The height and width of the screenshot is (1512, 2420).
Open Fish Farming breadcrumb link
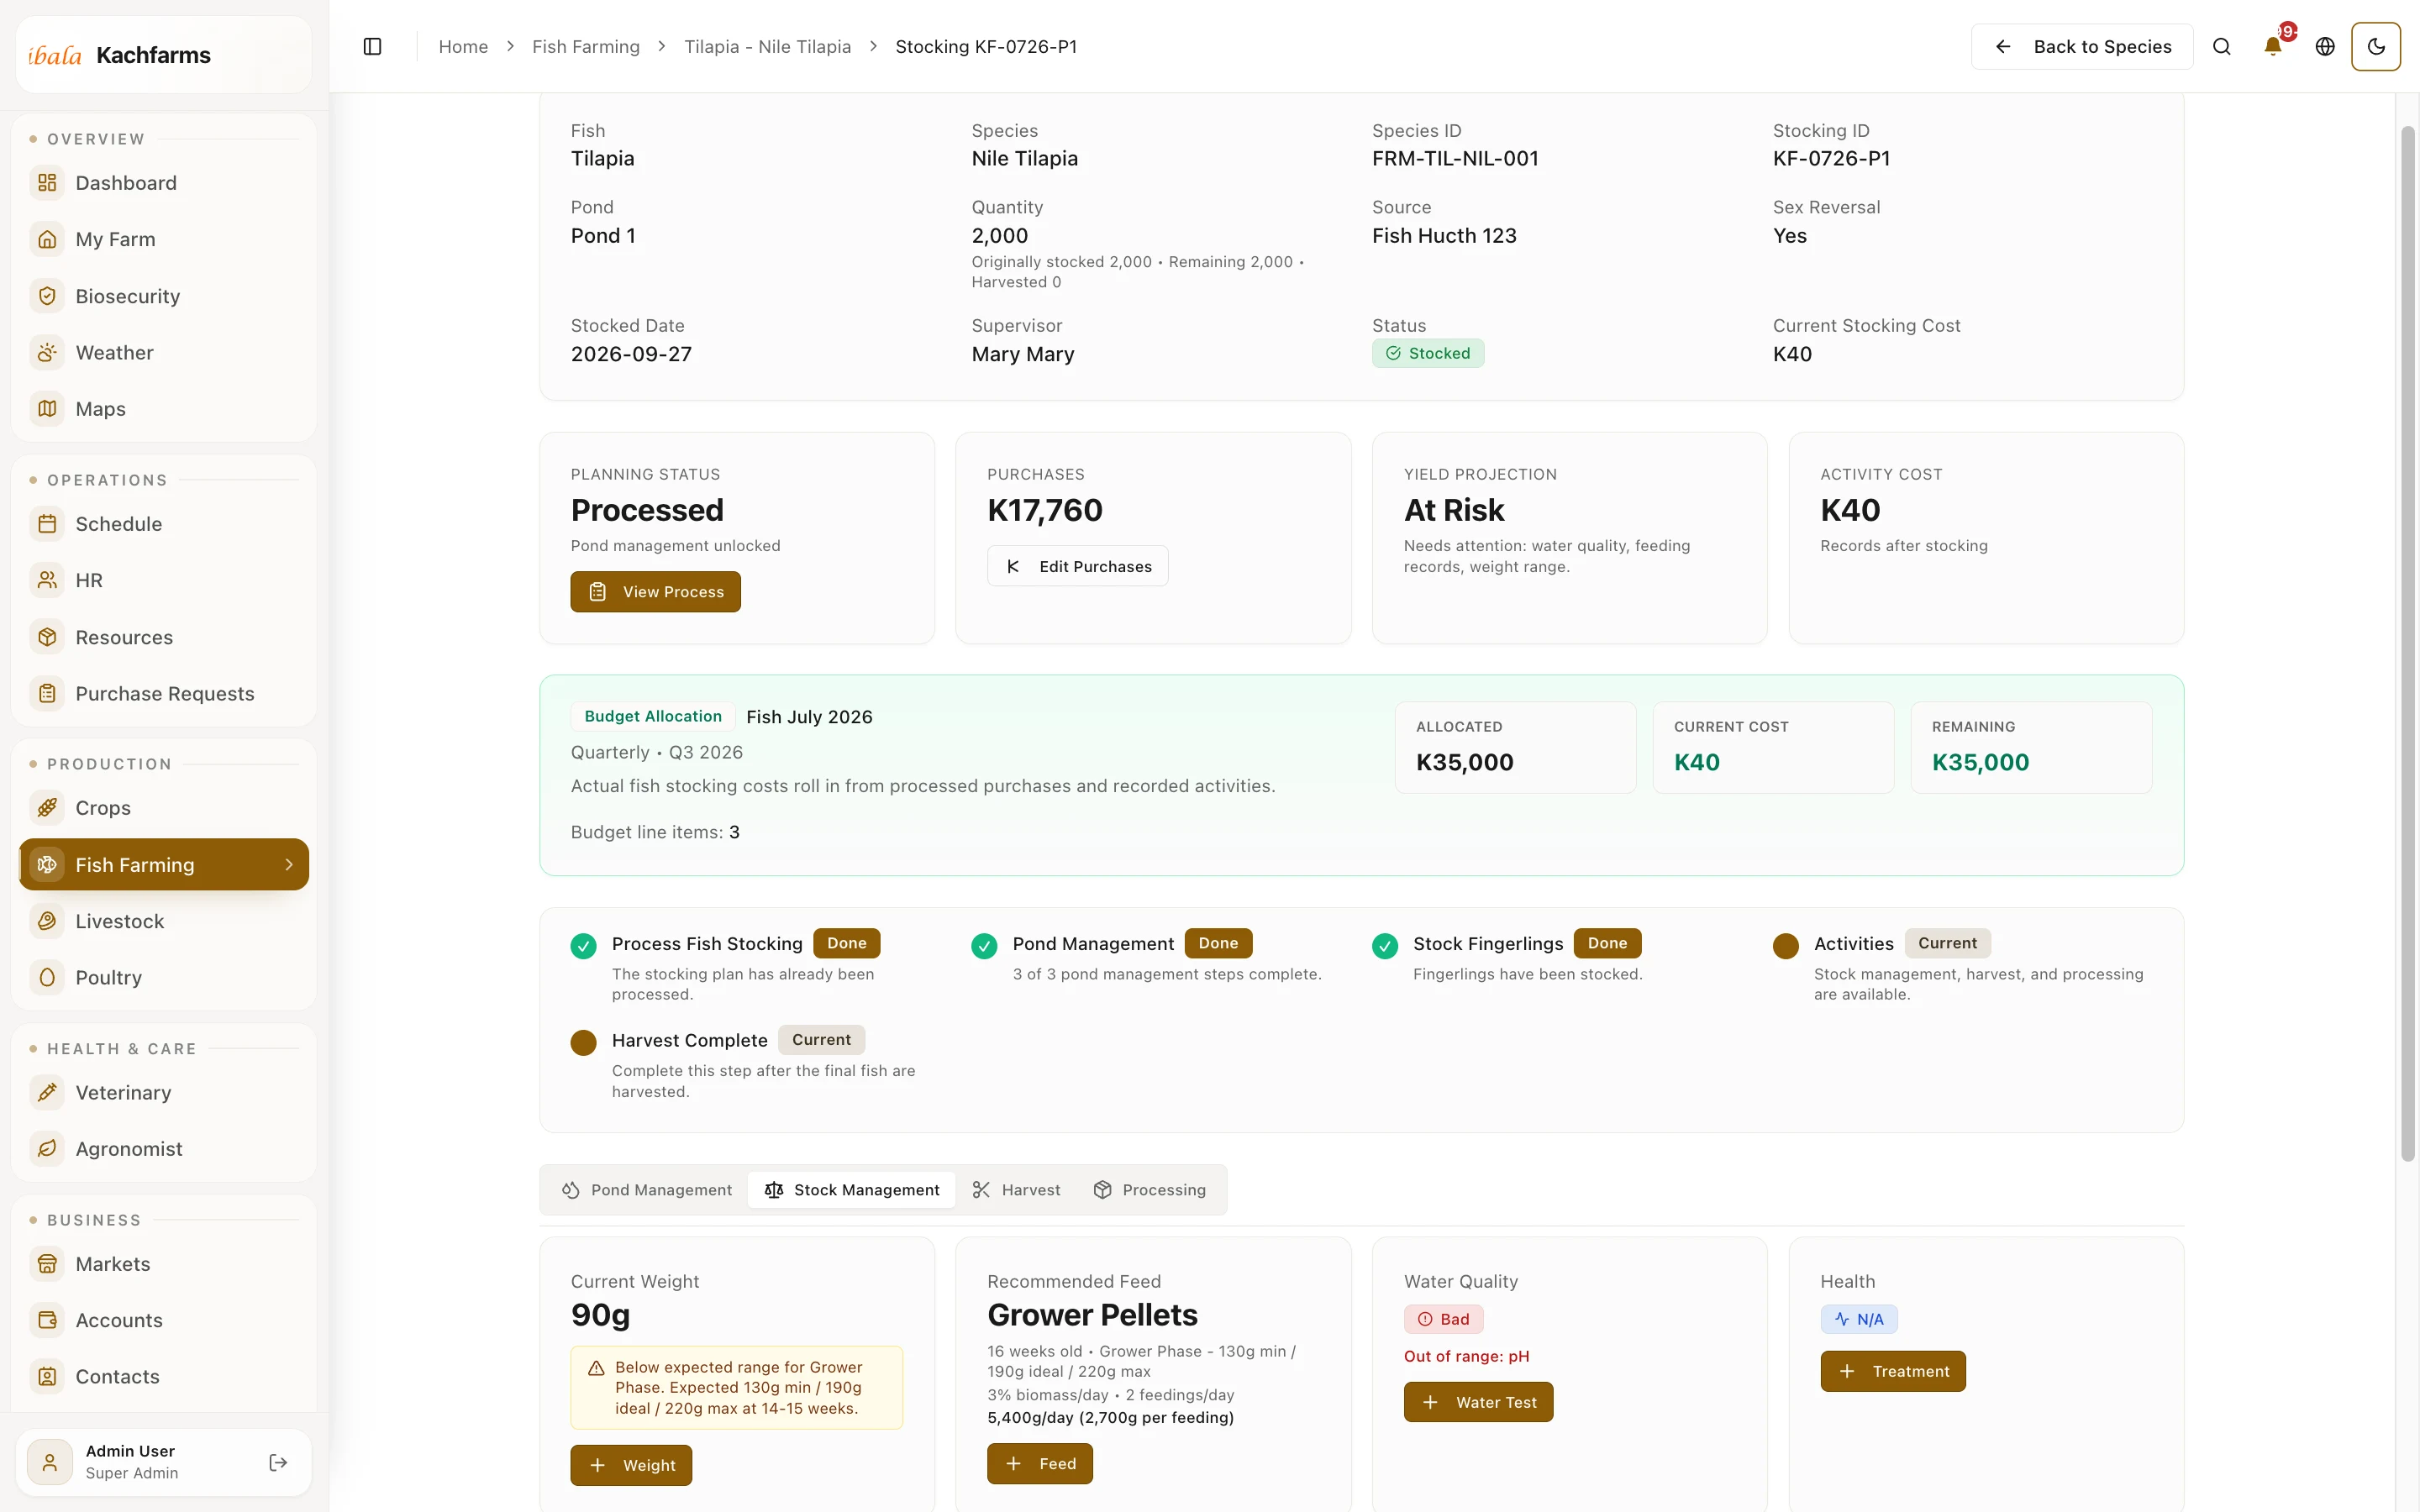pos(586,47)
